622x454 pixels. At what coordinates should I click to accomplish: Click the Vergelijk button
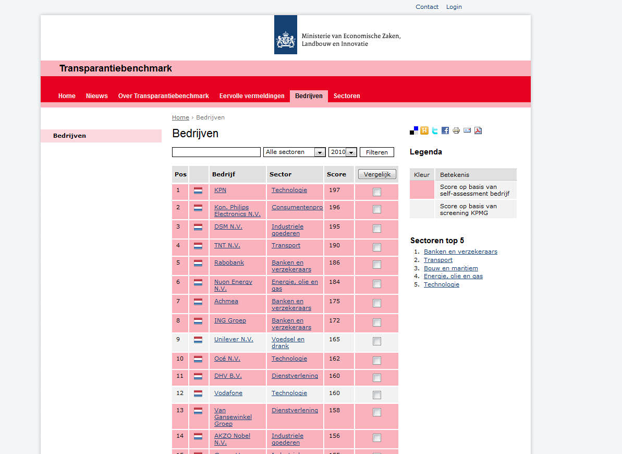pyautogui.click(x=377, y=174)
